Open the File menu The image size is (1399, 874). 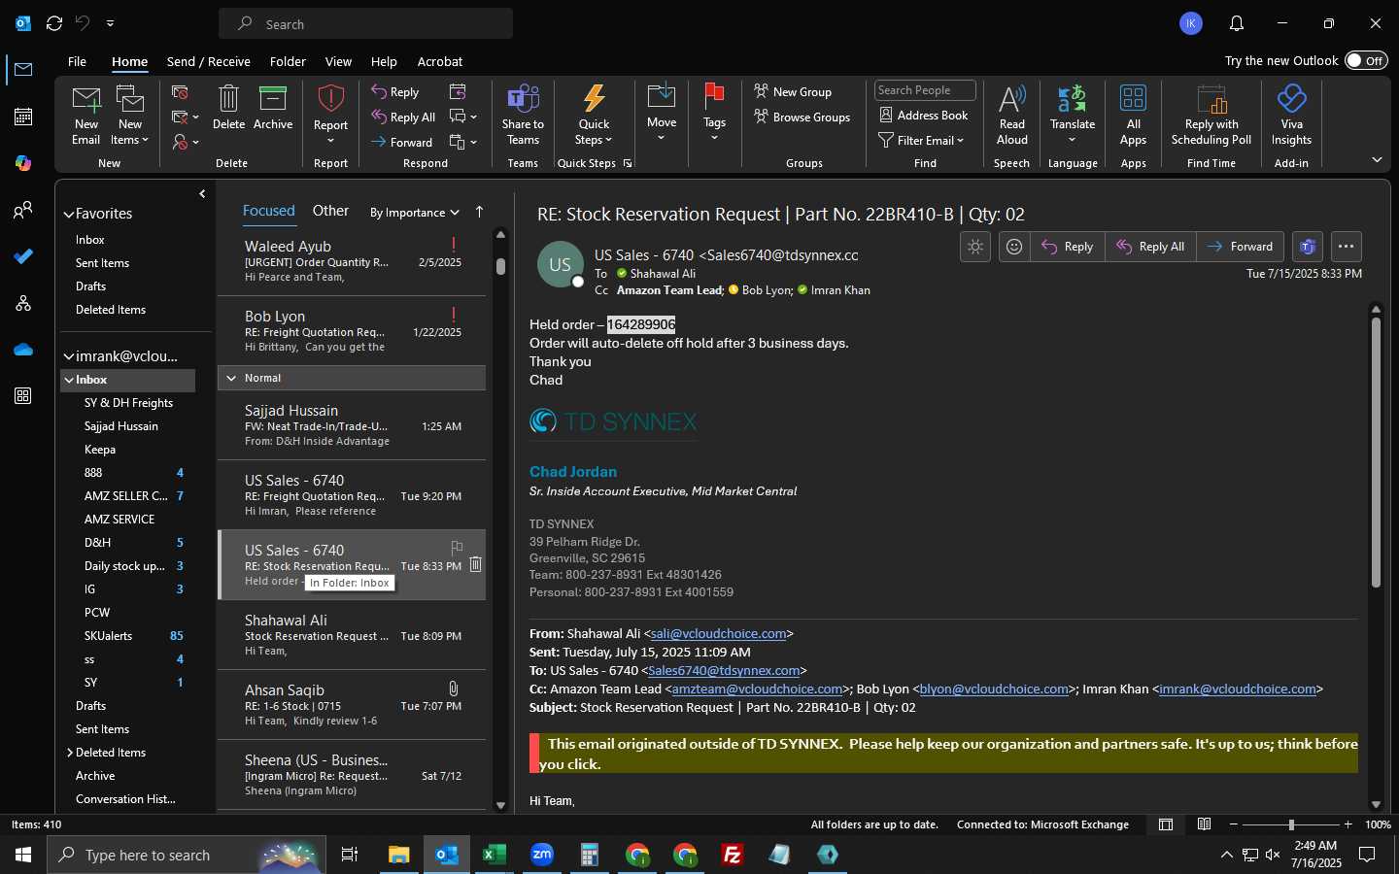tap(77, 61)
